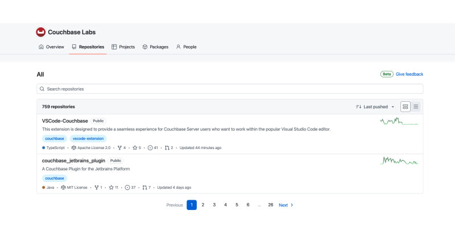Image resolution: width=455 pixels, height=231 pixels.
Task: Go to the People tab
Action: click(186, 47)
